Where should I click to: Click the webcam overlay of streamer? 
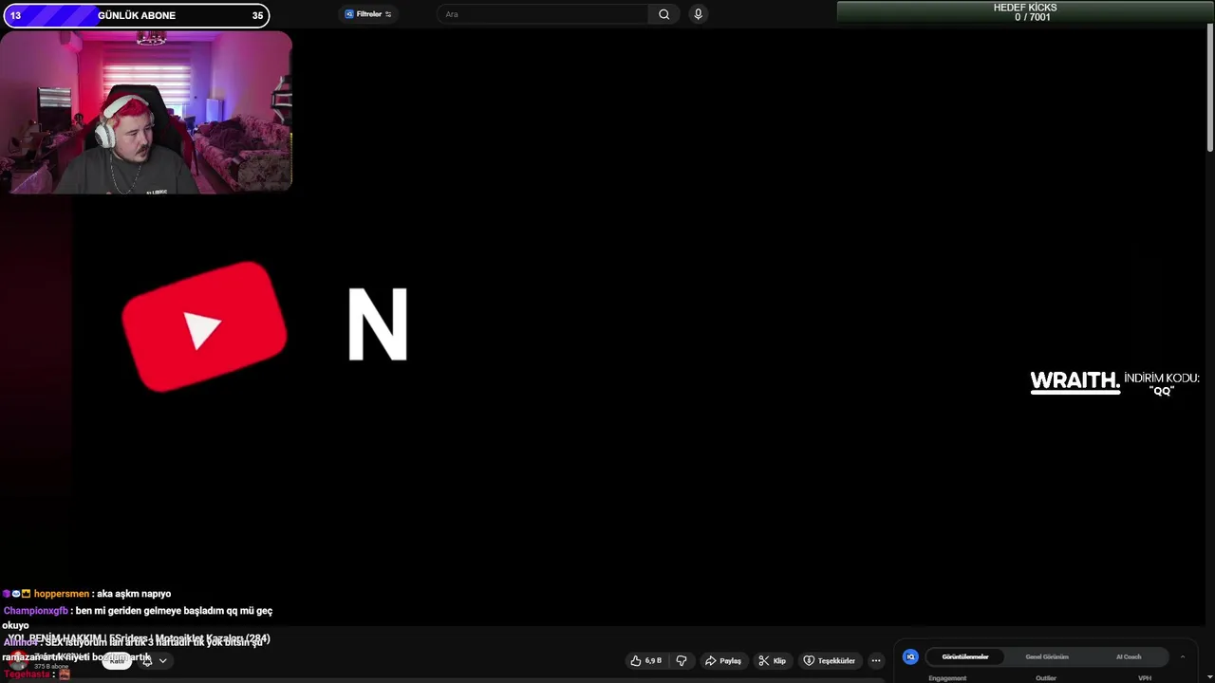146,112
